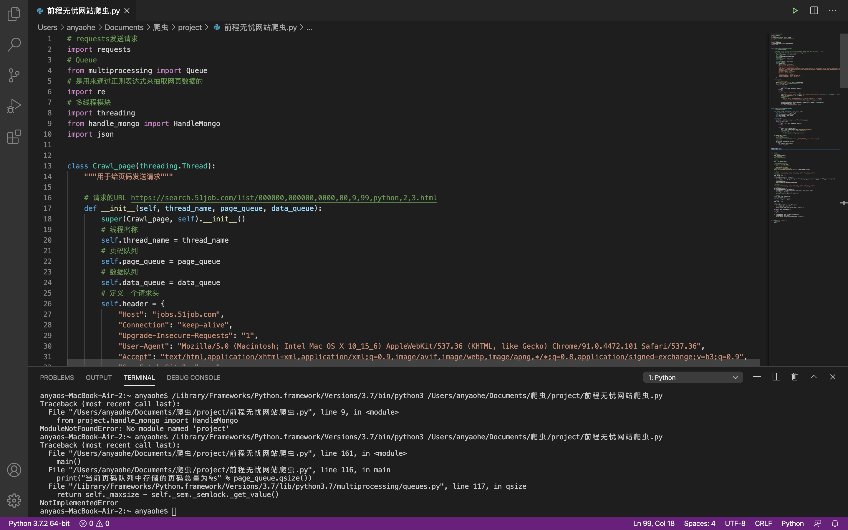This screenshot has width=848, height=530.
Task: Open the Explorer view in activity bar
Action: click(x=14, y=14)
